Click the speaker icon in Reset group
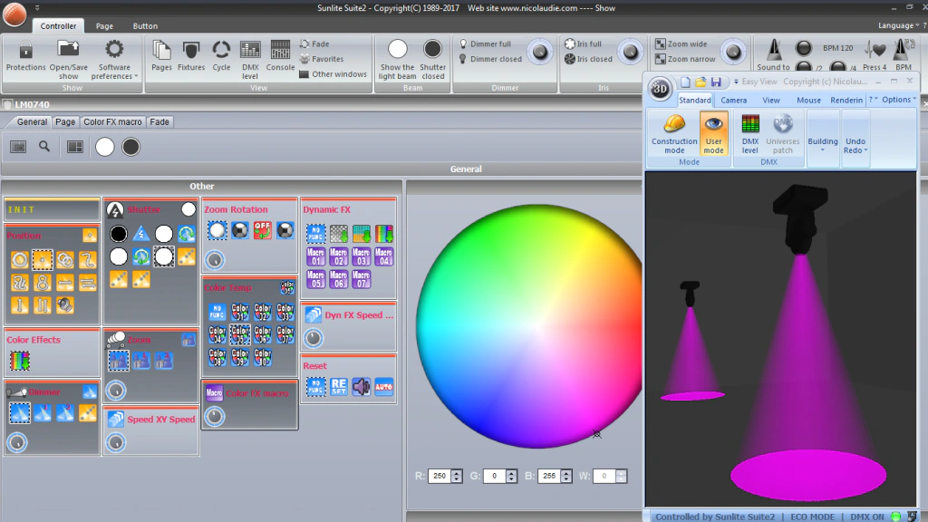This screenshot has width=928, height=522. [x=361, y=386]
